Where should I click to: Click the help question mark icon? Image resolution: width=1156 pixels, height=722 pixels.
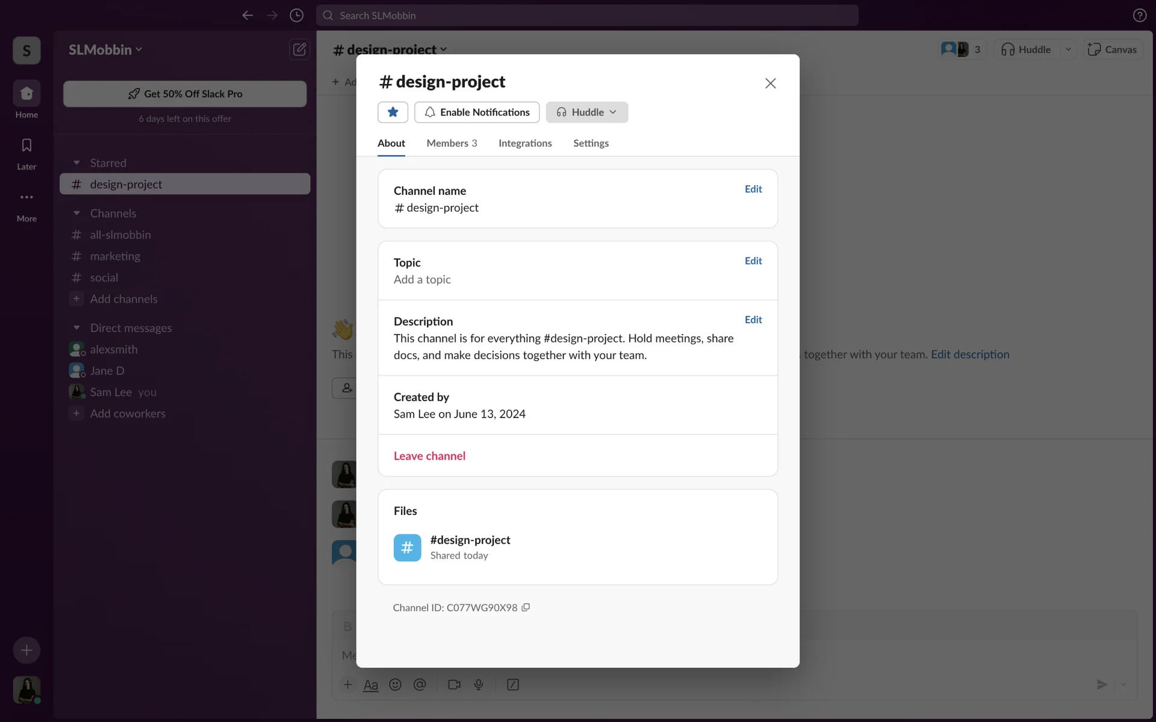coord(1139,16)
